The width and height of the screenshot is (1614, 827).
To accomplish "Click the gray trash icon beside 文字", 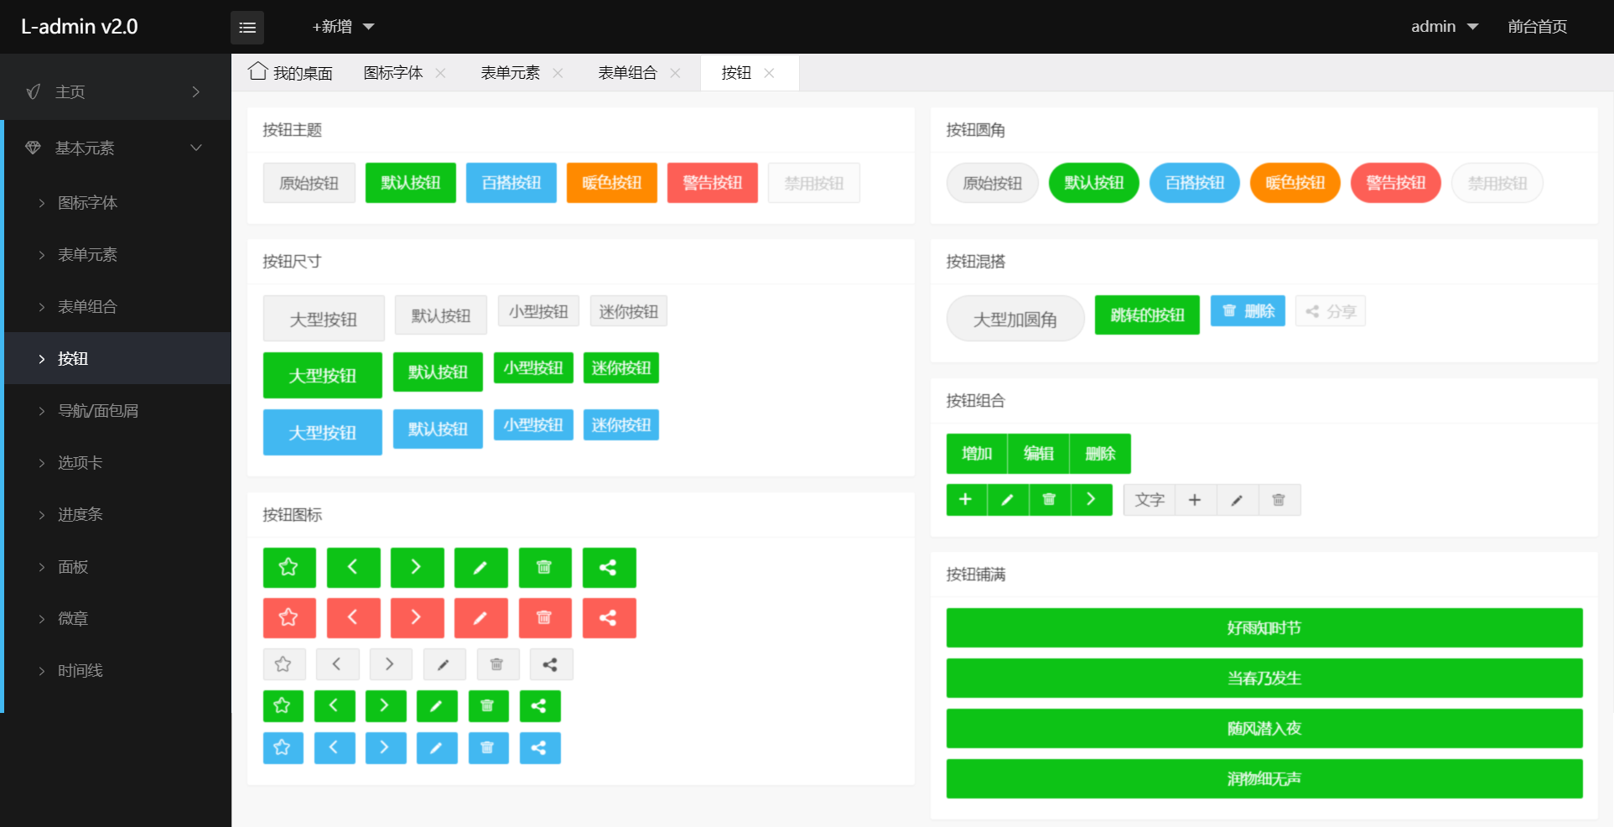I will (1279, 500).
